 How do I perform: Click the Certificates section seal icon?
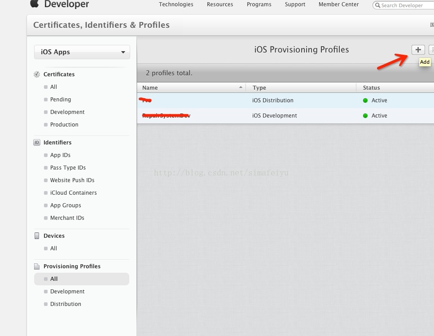point(36,74)
